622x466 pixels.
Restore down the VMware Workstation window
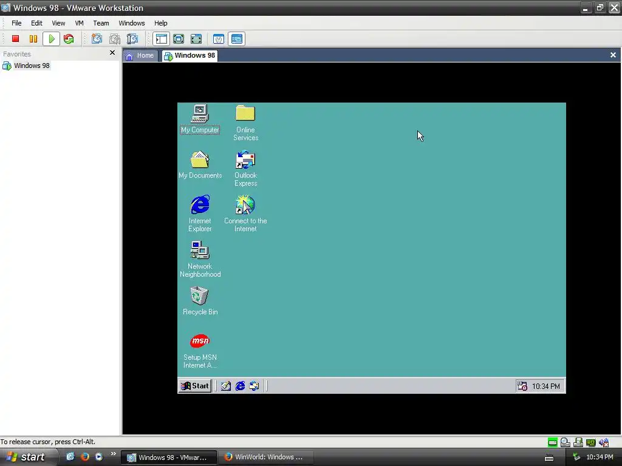[600, 7]
